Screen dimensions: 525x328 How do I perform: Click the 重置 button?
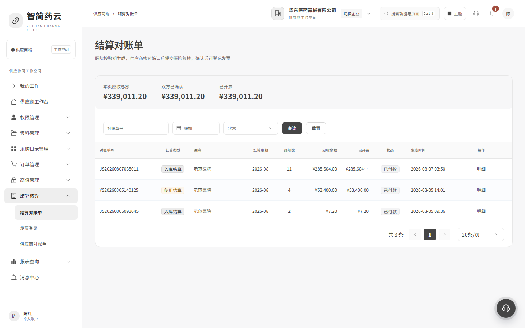[316, 128]
